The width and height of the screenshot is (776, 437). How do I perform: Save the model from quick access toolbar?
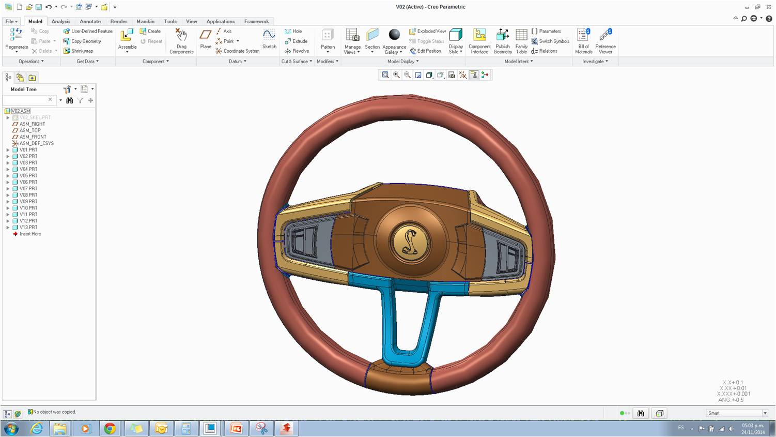pyautogui.click(x=38, y=7)
